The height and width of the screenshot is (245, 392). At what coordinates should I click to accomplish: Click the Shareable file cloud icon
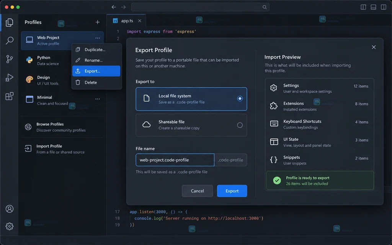147,124
